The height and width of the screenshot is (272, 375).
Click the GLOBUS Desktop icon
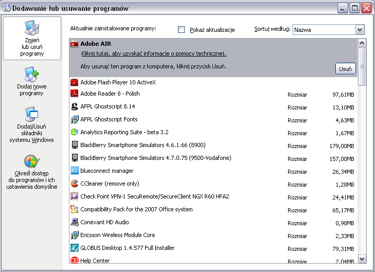[75, 248]
